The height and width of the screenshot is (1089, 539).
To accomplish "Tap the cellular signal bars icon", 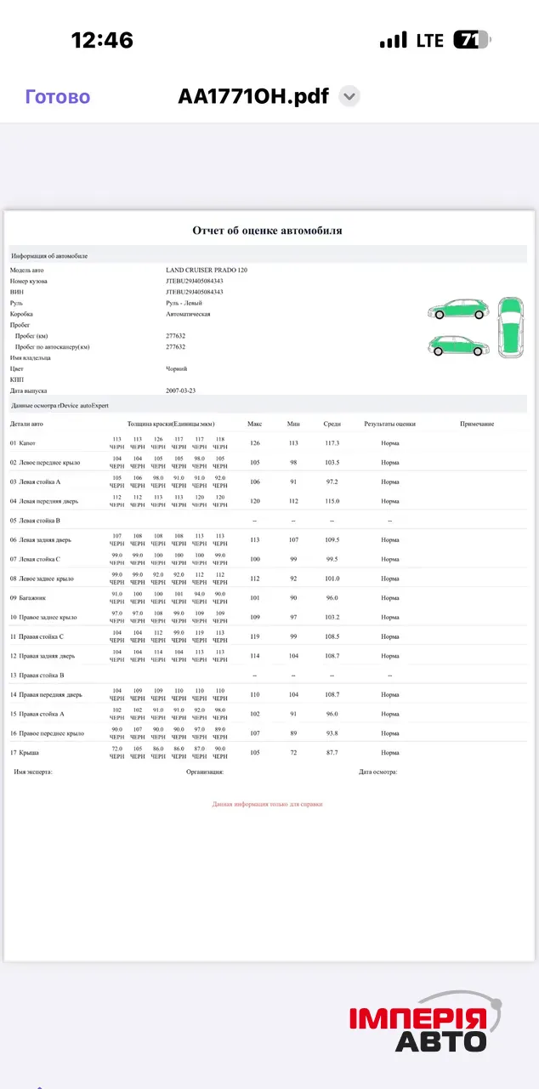I will tap(393, 40).
